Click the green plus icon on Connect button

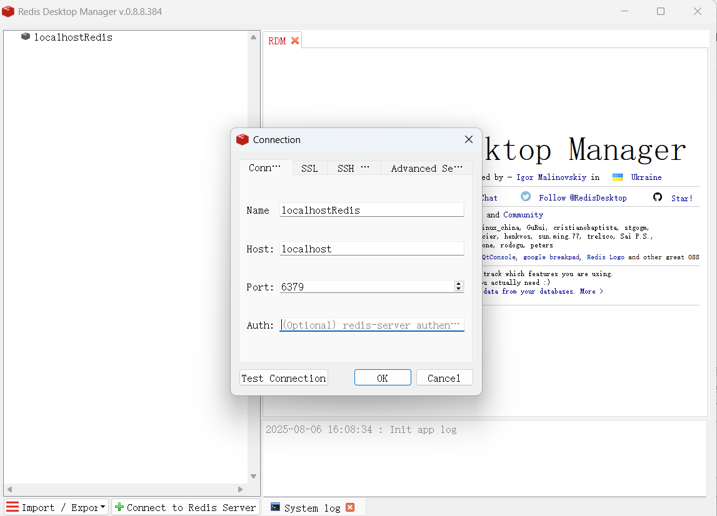[x=119, y=507]
